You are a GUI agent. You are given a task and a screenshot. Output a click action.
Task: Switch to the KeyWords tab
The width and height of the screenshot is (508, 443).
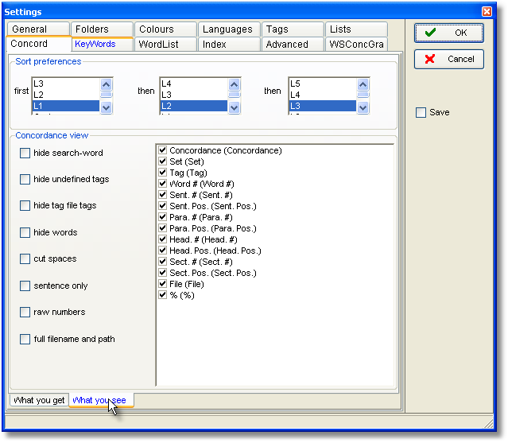coord(102,44)
